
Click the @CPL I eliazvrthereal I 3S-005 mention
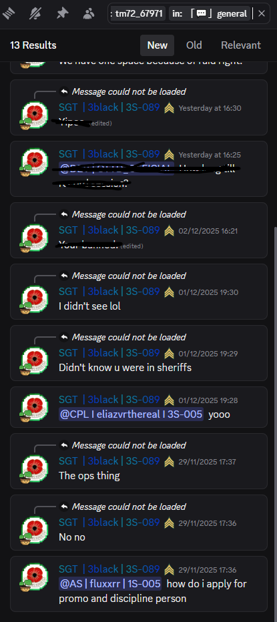(x=131, y=414)
